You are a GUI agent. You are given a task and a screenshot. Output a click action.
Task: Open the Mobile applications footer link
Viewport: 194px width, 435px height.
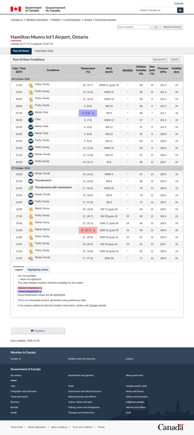coord(37,427)
